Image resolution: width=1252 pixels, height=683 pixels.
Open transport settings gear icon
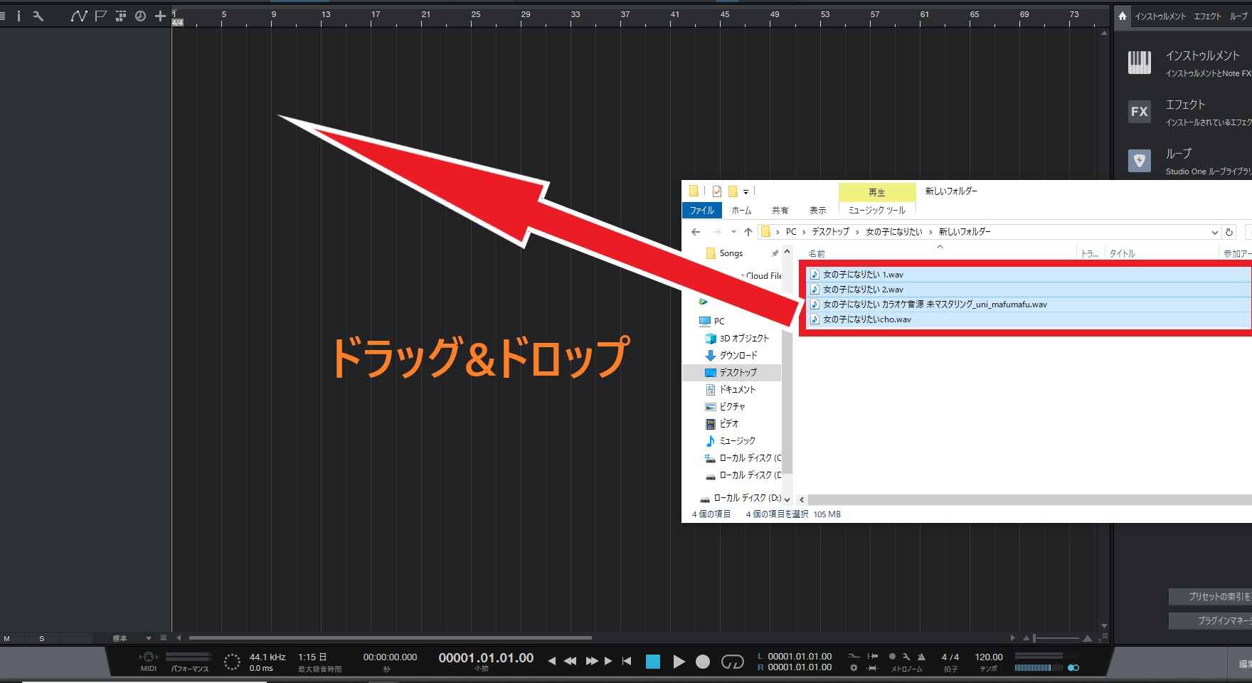pos(854,668)
